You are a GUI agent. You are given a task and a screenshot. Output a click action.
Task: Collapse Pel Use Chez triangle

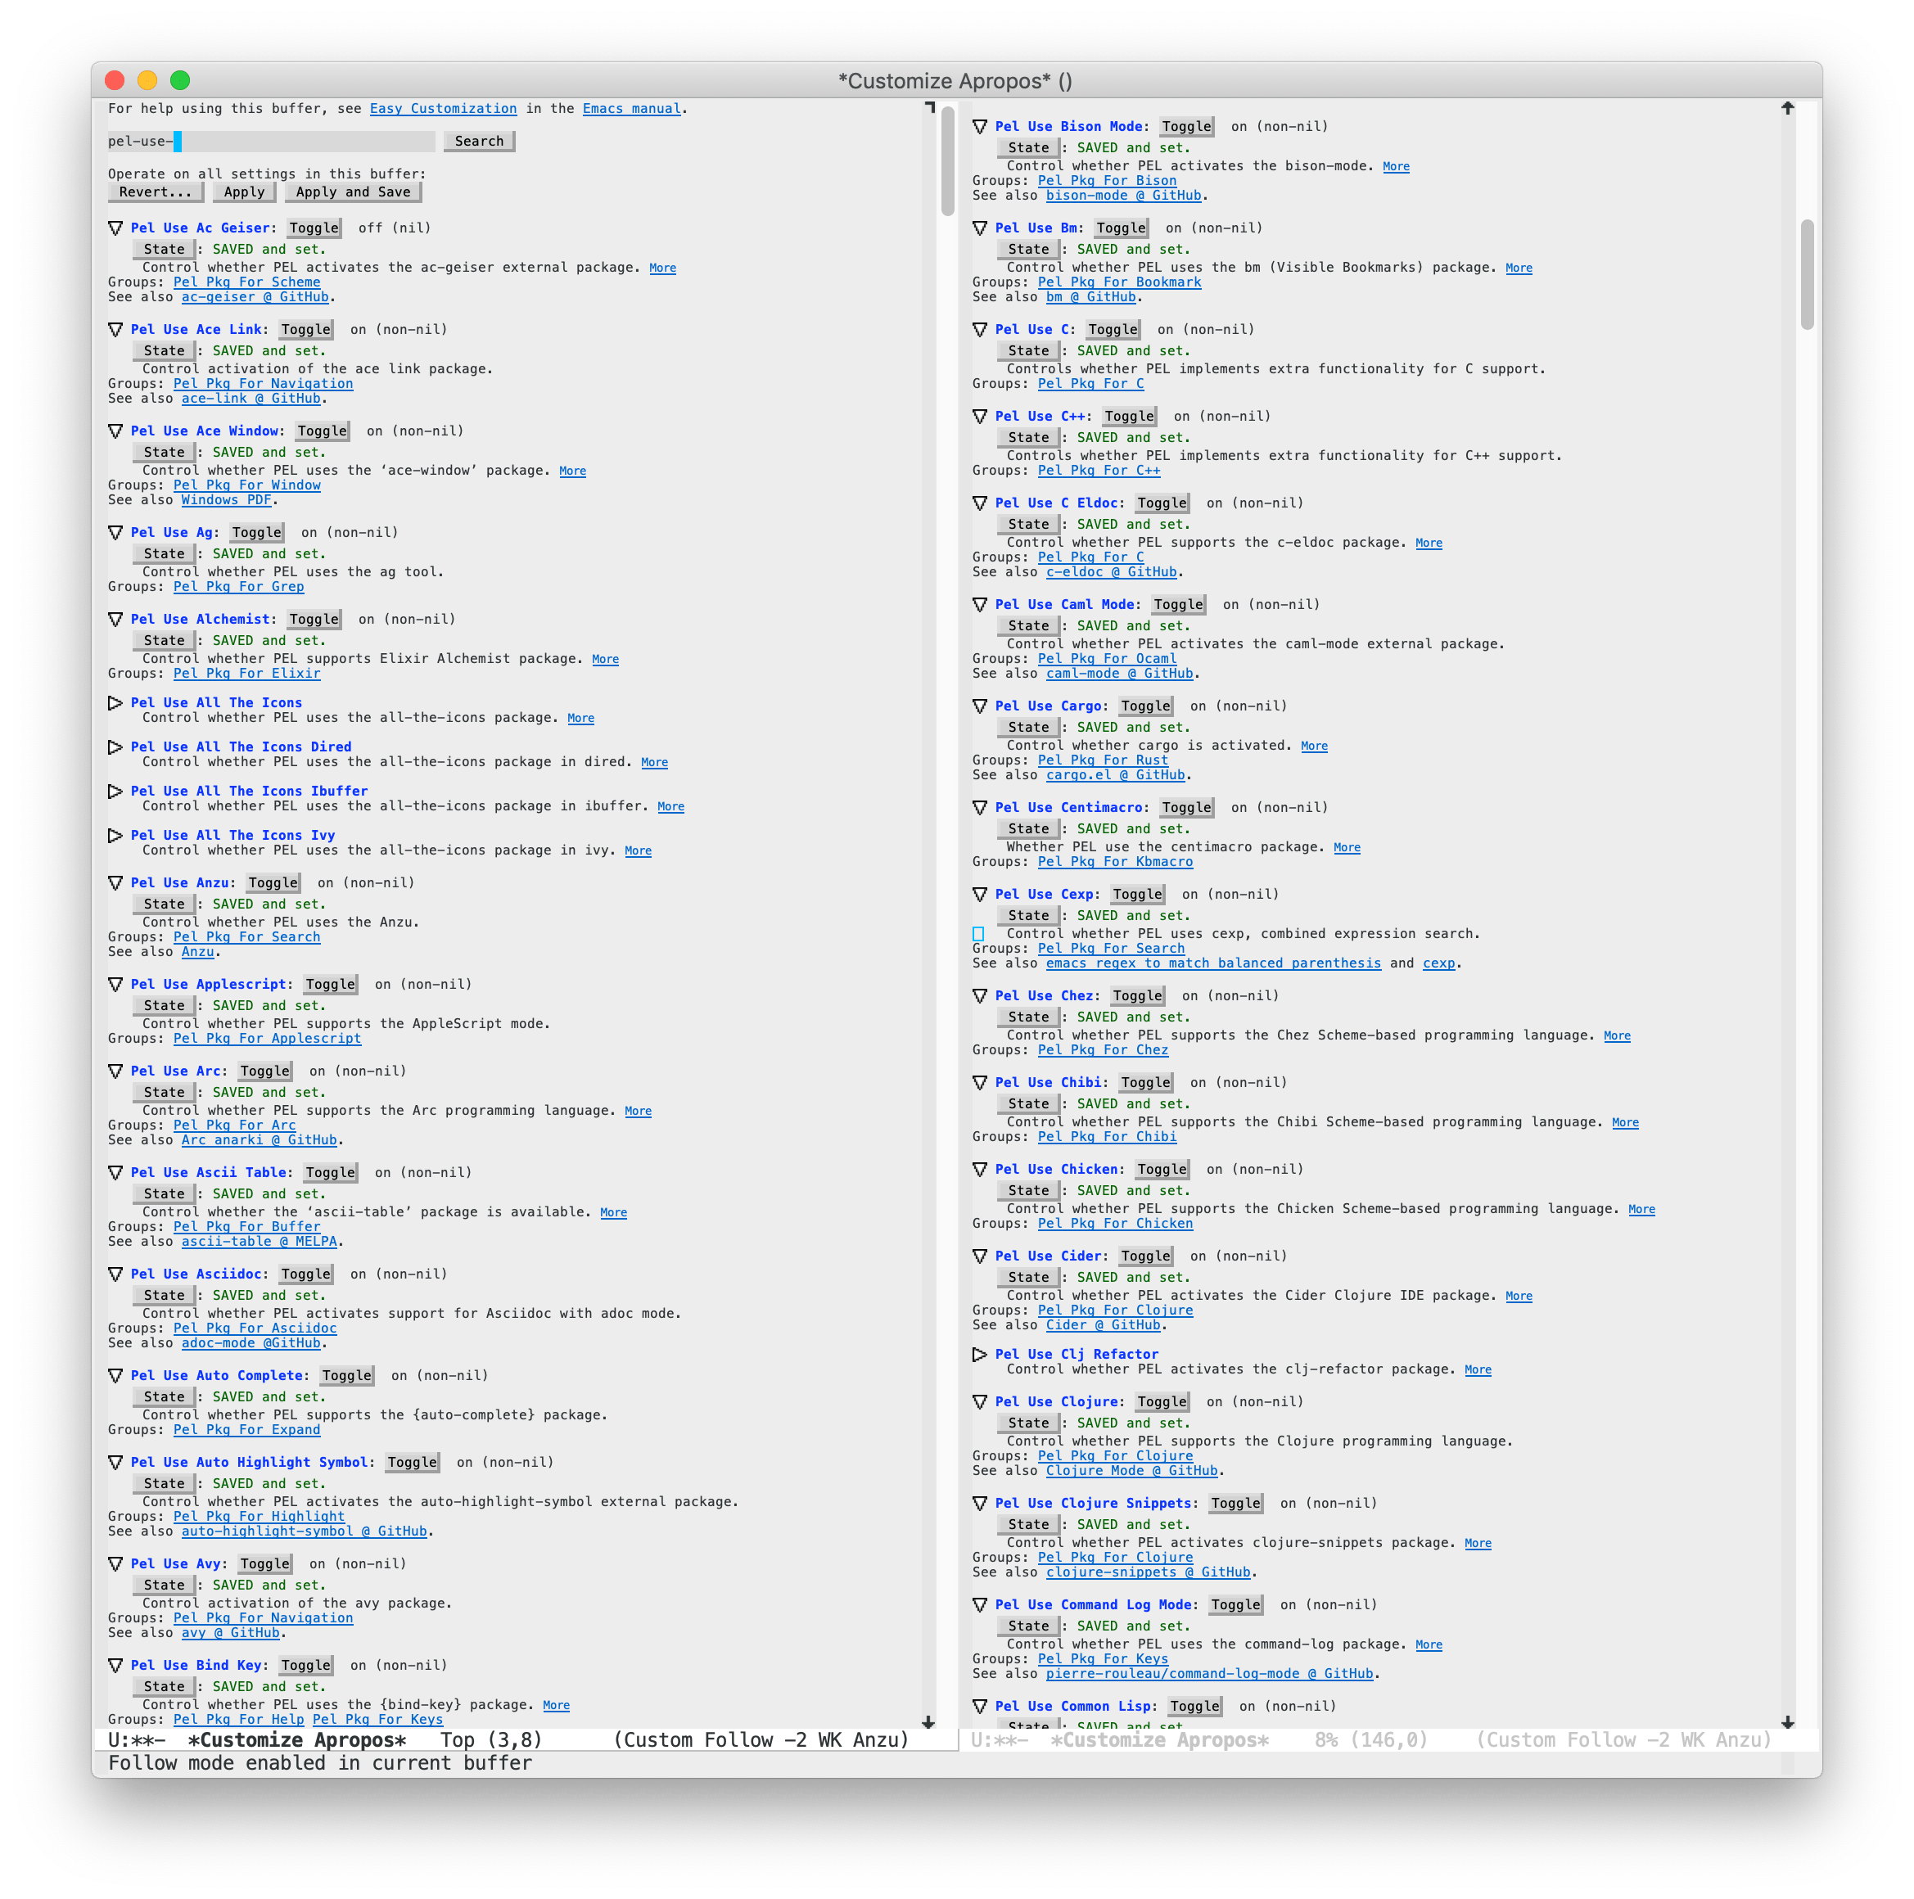pyautogui.click(x=980, y=995)
